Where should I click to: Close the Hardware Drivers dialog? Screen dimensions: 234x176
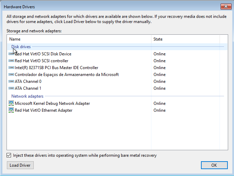click(x=226, y=7)
